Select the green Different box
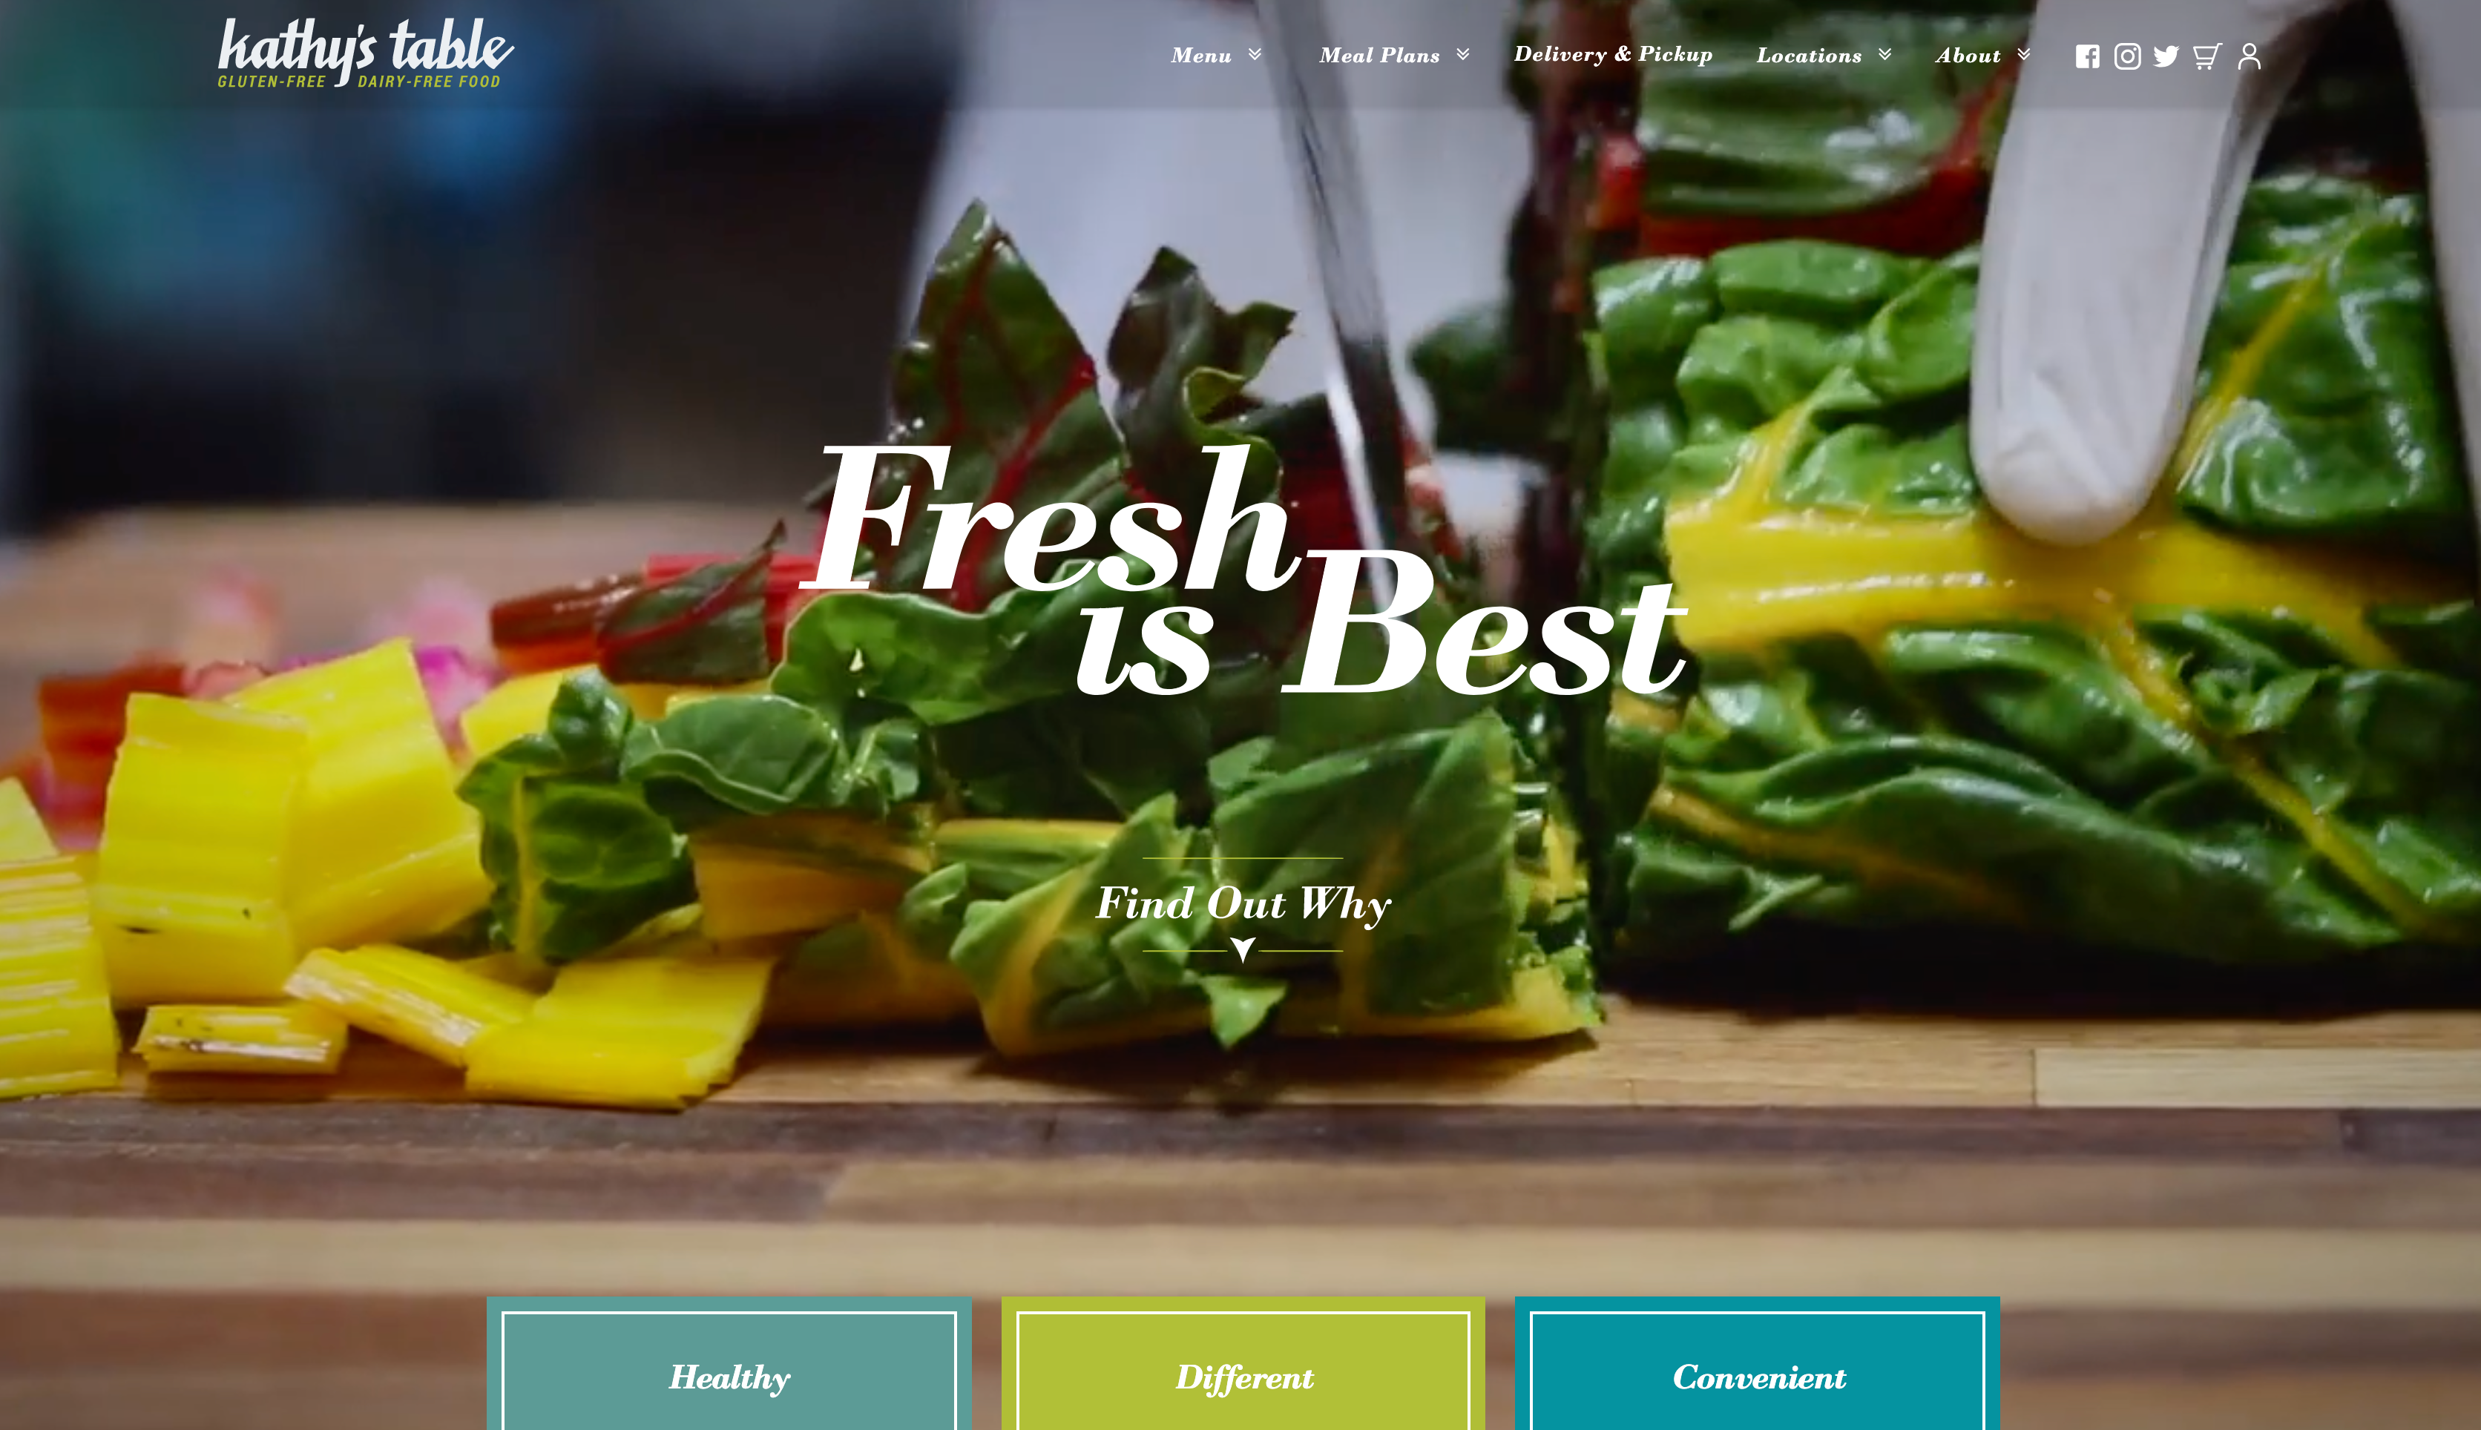Viewport: 2481px width, 1430px height. tap(1243, 1363)
